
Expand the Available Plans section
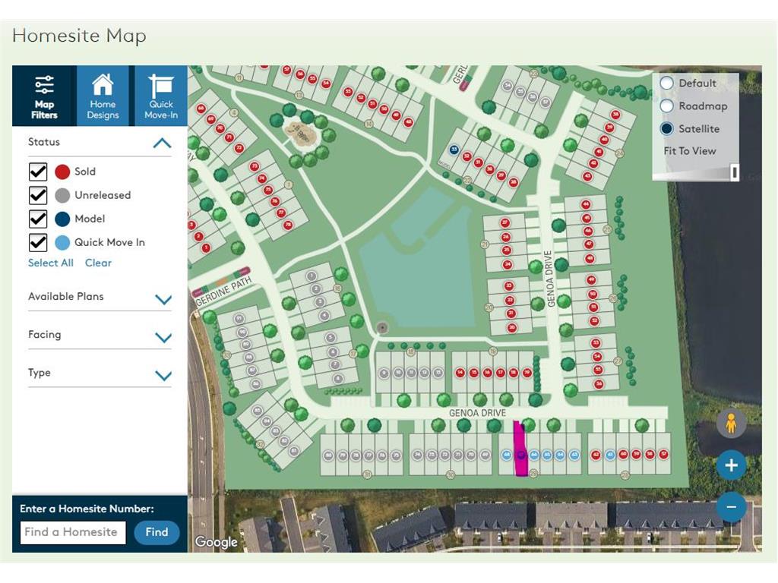point(163,299)
